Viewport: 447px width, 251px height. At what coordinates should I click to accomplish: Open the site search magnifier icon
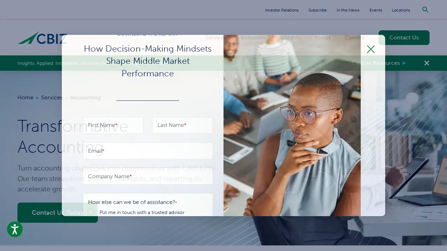click(425, 10)
